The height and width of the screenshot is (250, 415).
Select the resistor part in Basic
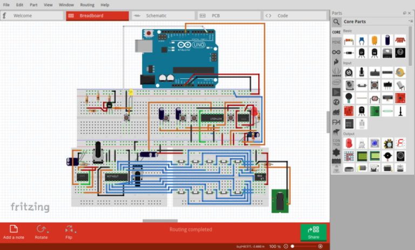(349, 40)
